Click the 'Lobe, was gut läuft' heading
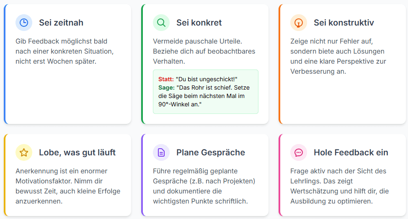 coord(77,152)
